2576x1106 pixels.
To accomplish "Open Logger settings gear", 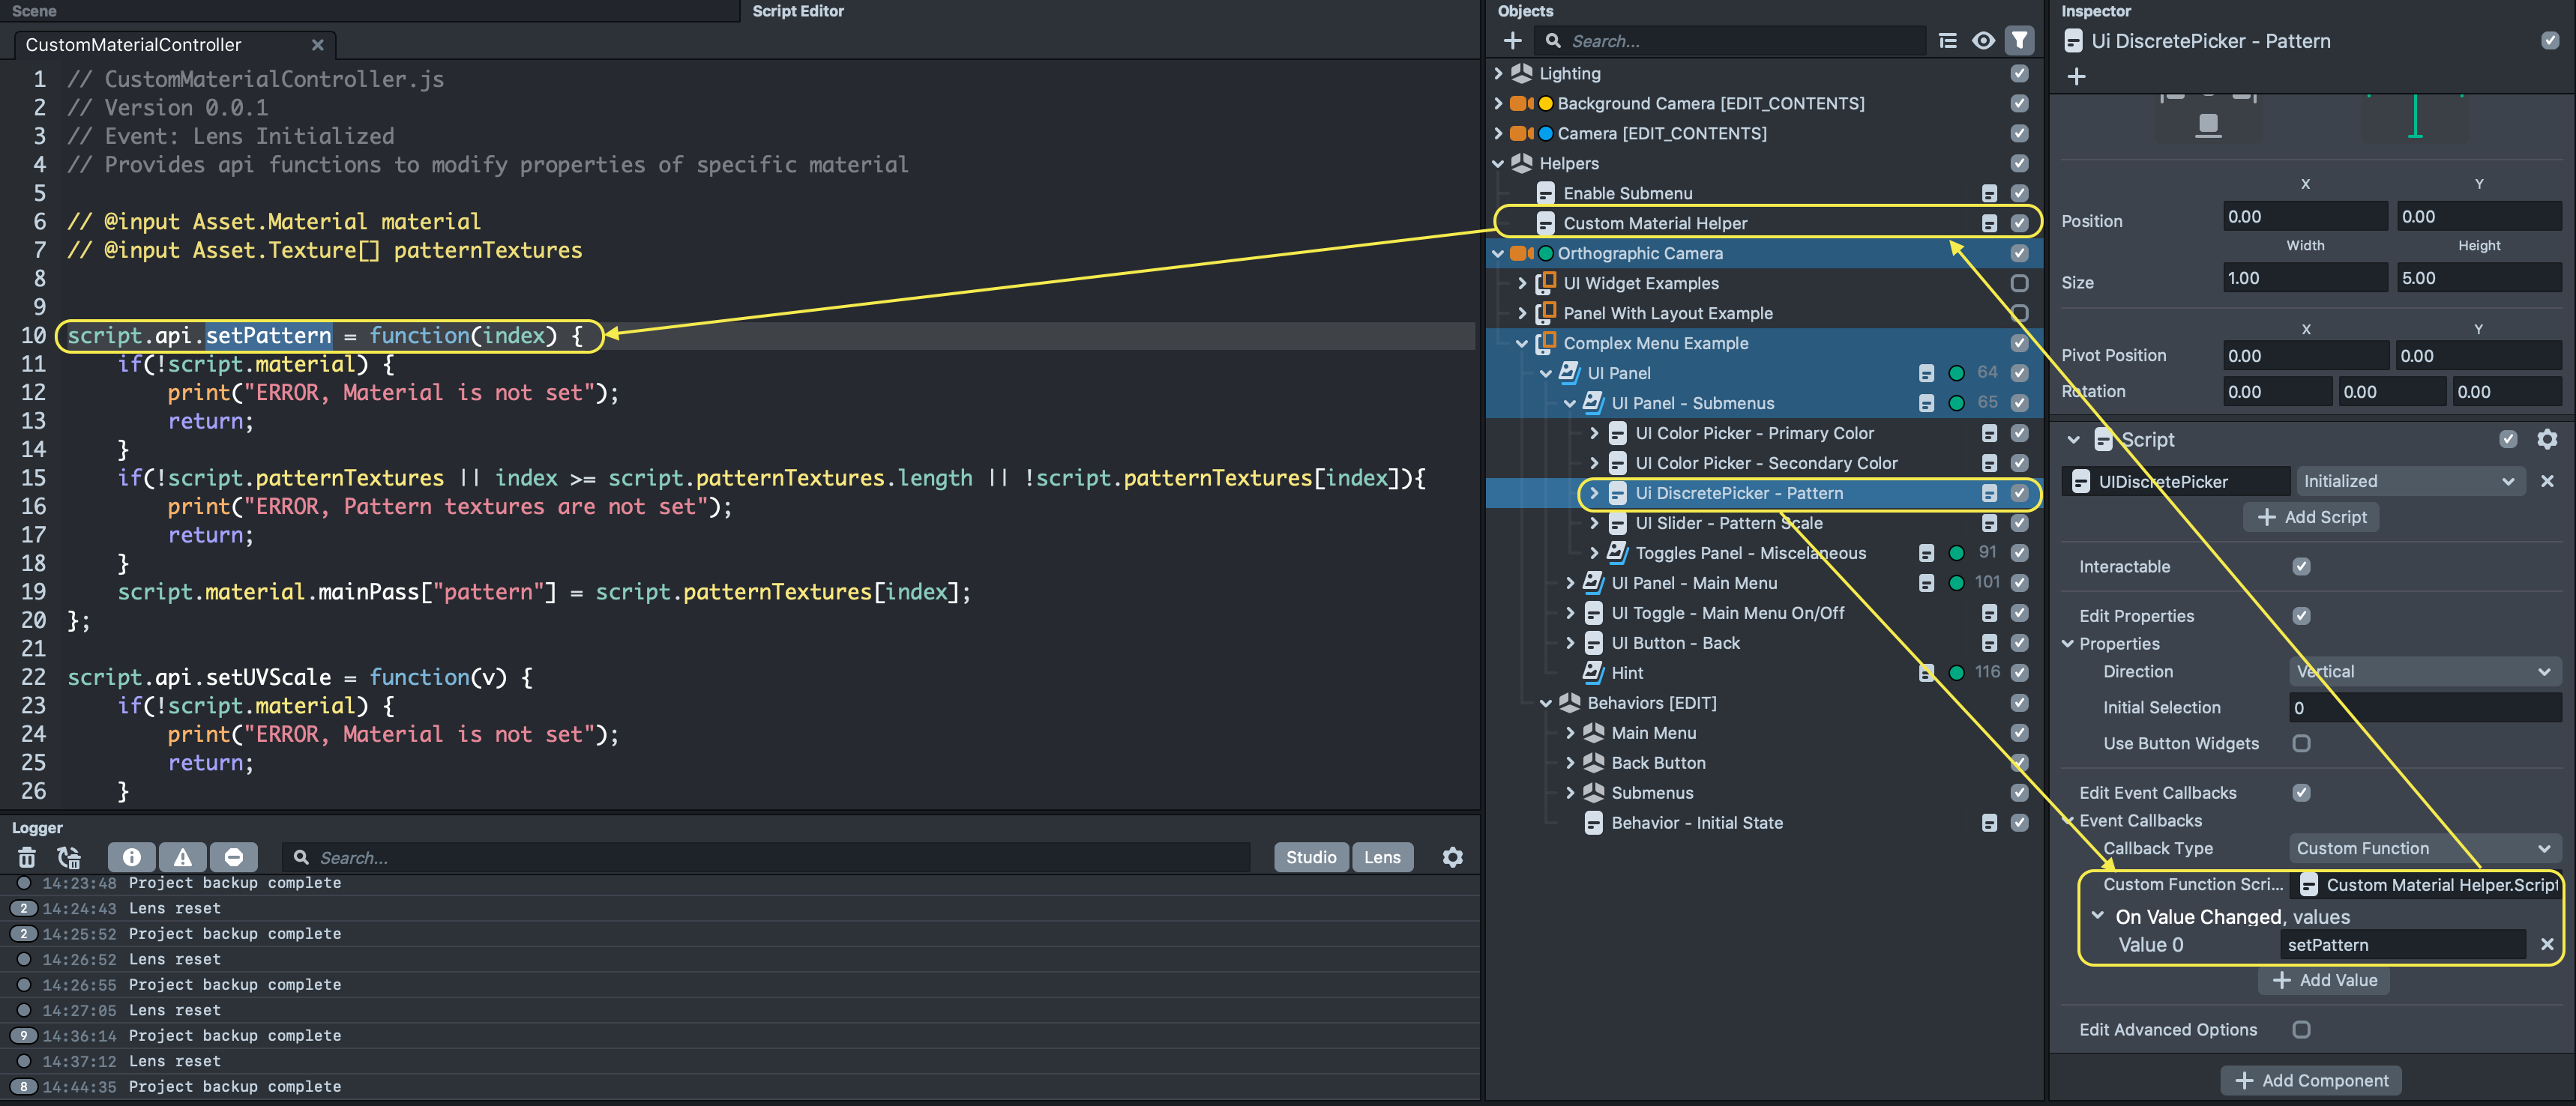I will click(1452, 857).
